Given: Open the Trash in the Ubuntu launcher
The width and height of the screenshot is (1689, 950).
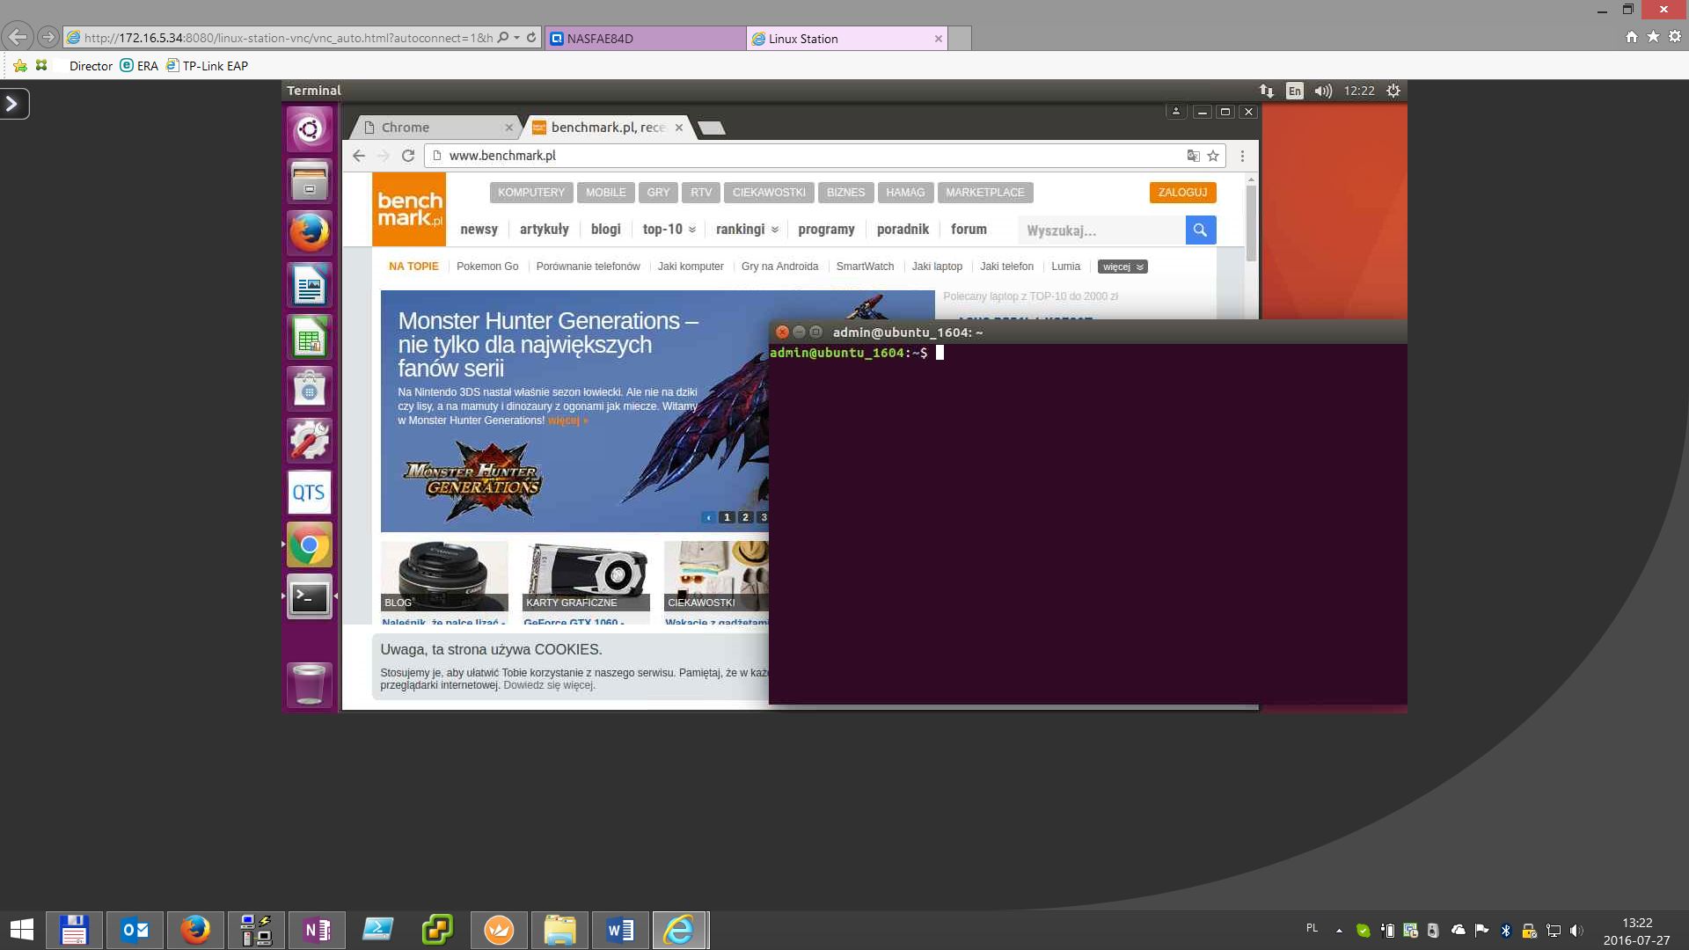Looking at the screenshot, I should point(309,683).
